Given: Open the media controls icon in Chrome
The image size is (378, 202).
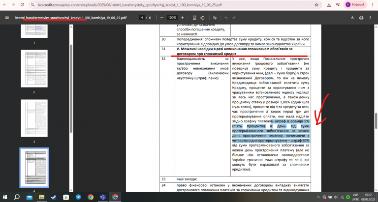Looking at the screenshot, I should point(338,5).
